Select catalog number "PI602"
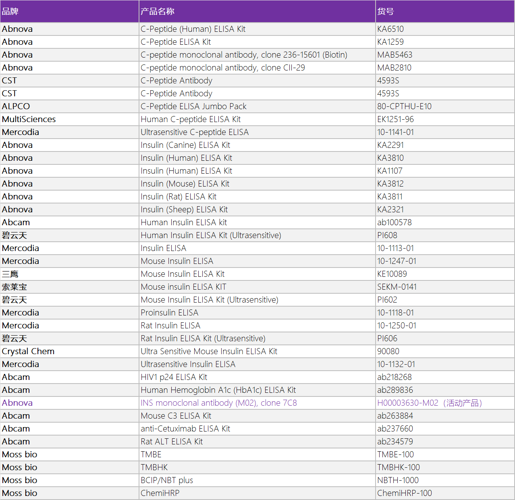This screenshot has height=500, width=515. 387,300
